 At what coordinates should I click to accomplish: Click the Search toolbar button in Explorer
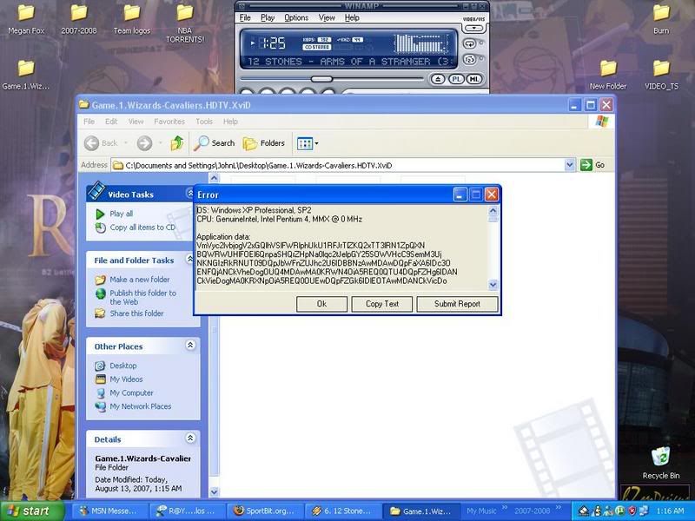click(214, 143)
